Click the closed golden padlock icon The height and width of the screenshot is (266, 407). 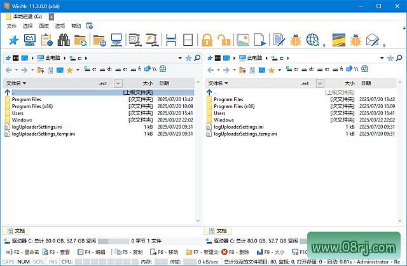(x=207, y=40)
